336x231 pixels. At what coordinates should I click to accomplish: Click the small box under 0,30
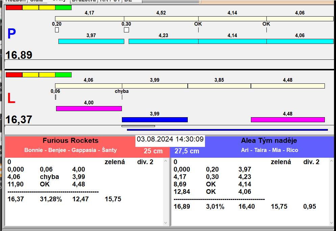126,30
